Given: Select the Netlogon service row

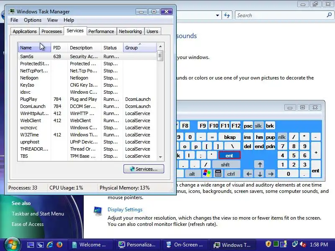Looking at the screenshot, I should tap(87, 78).
